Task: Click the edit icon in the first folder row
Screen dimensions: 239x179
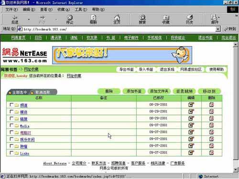Action: [x=191, y=105]
